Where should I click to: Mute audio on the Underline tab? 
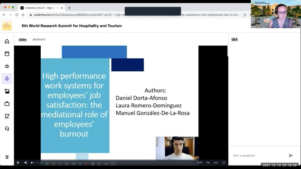57,8
